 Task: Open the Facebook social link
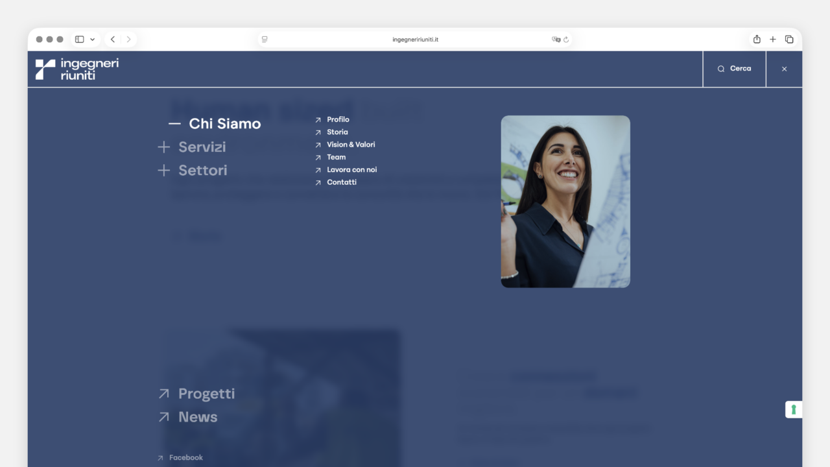point(185,458)
